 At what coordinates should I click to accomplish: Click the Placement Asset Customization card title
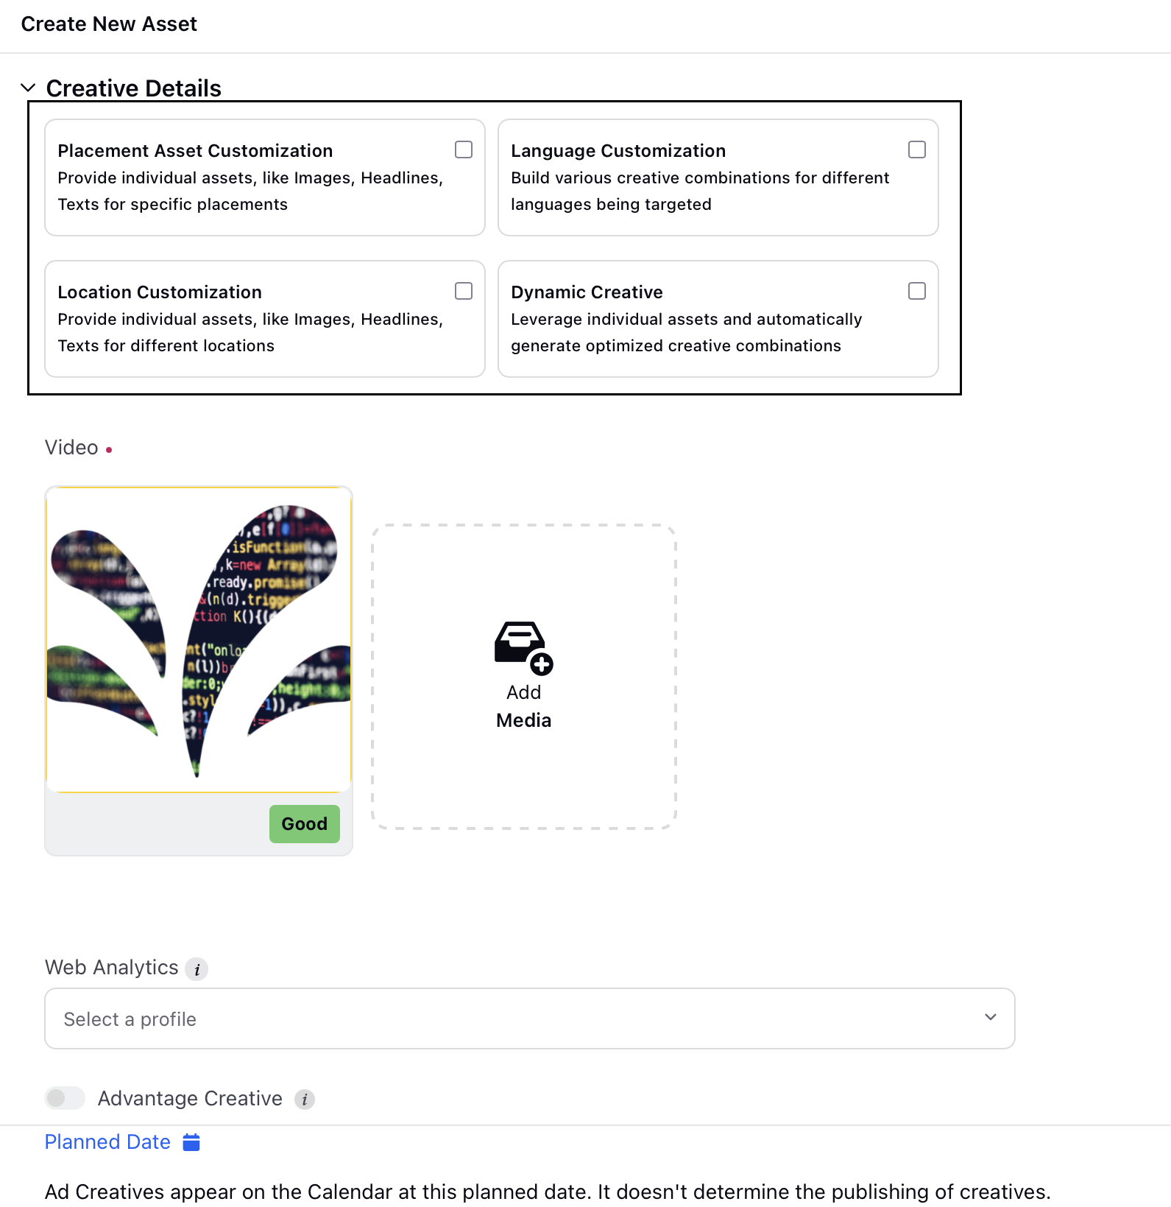[x=195, y=151]
